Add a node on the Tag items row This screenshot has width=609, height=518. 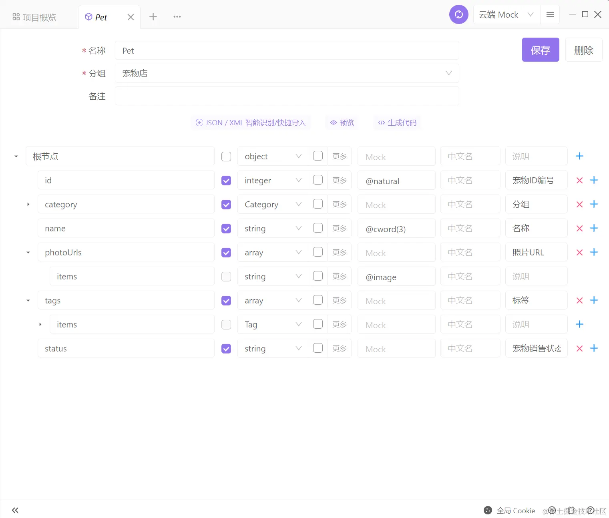point(579,324)
